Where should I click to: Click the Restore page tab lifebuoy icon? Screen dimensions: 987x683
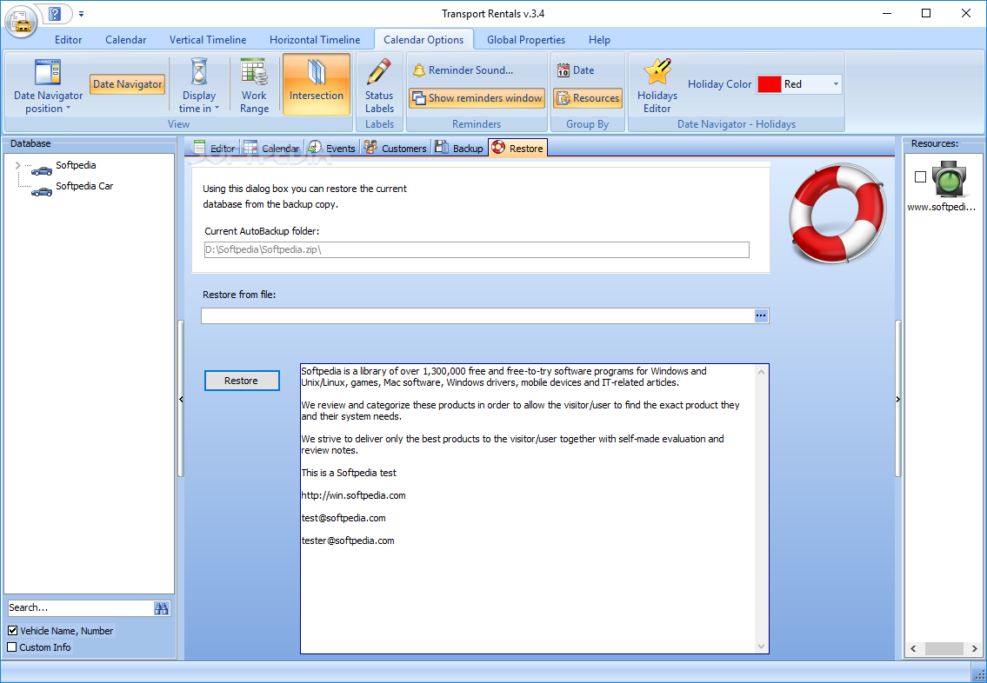pos(498,147)
